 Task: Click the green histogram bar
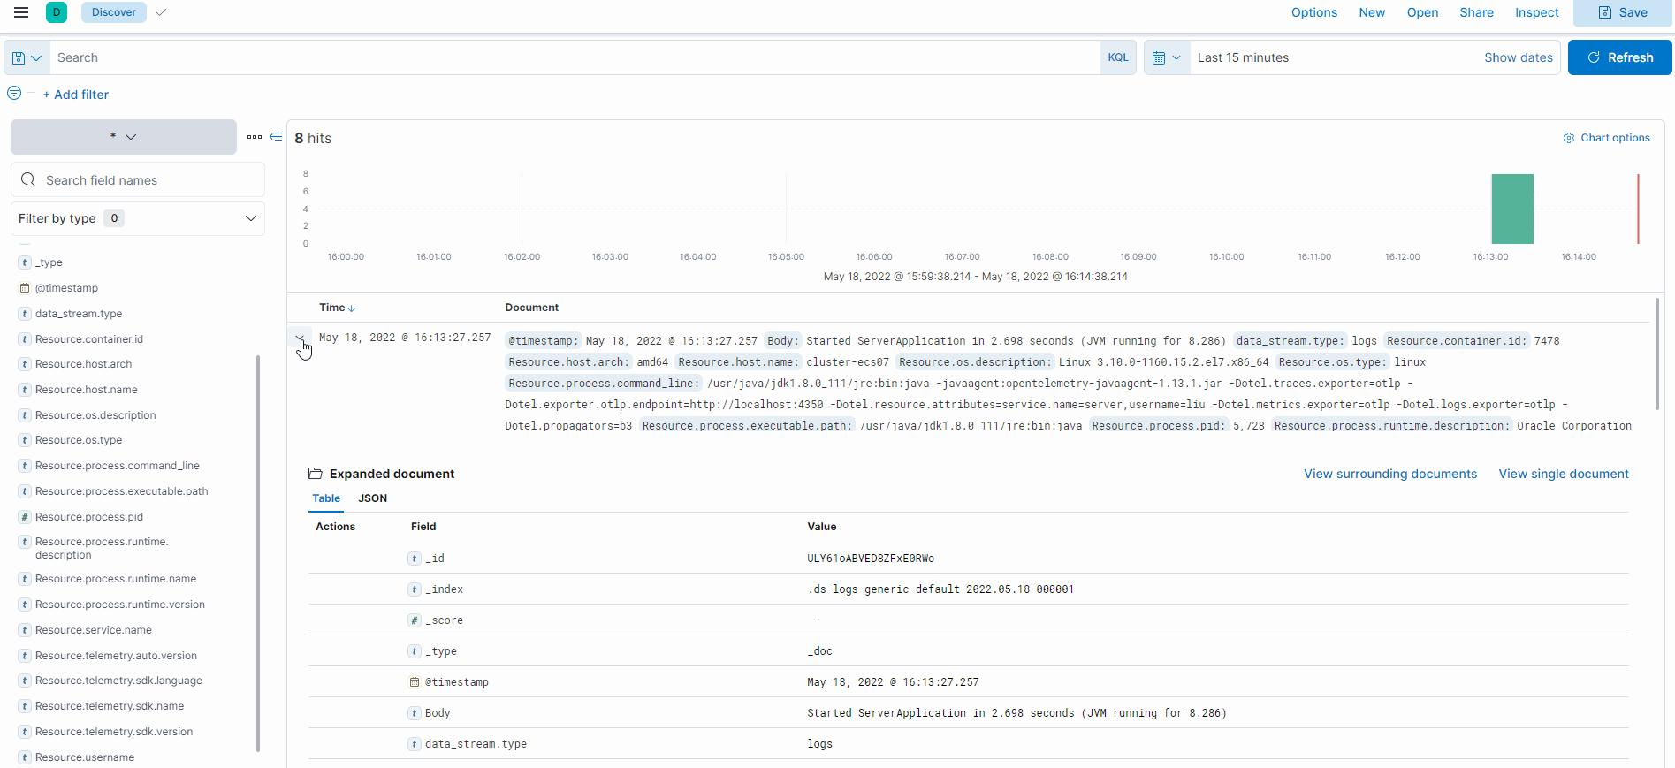point(1512,209)
